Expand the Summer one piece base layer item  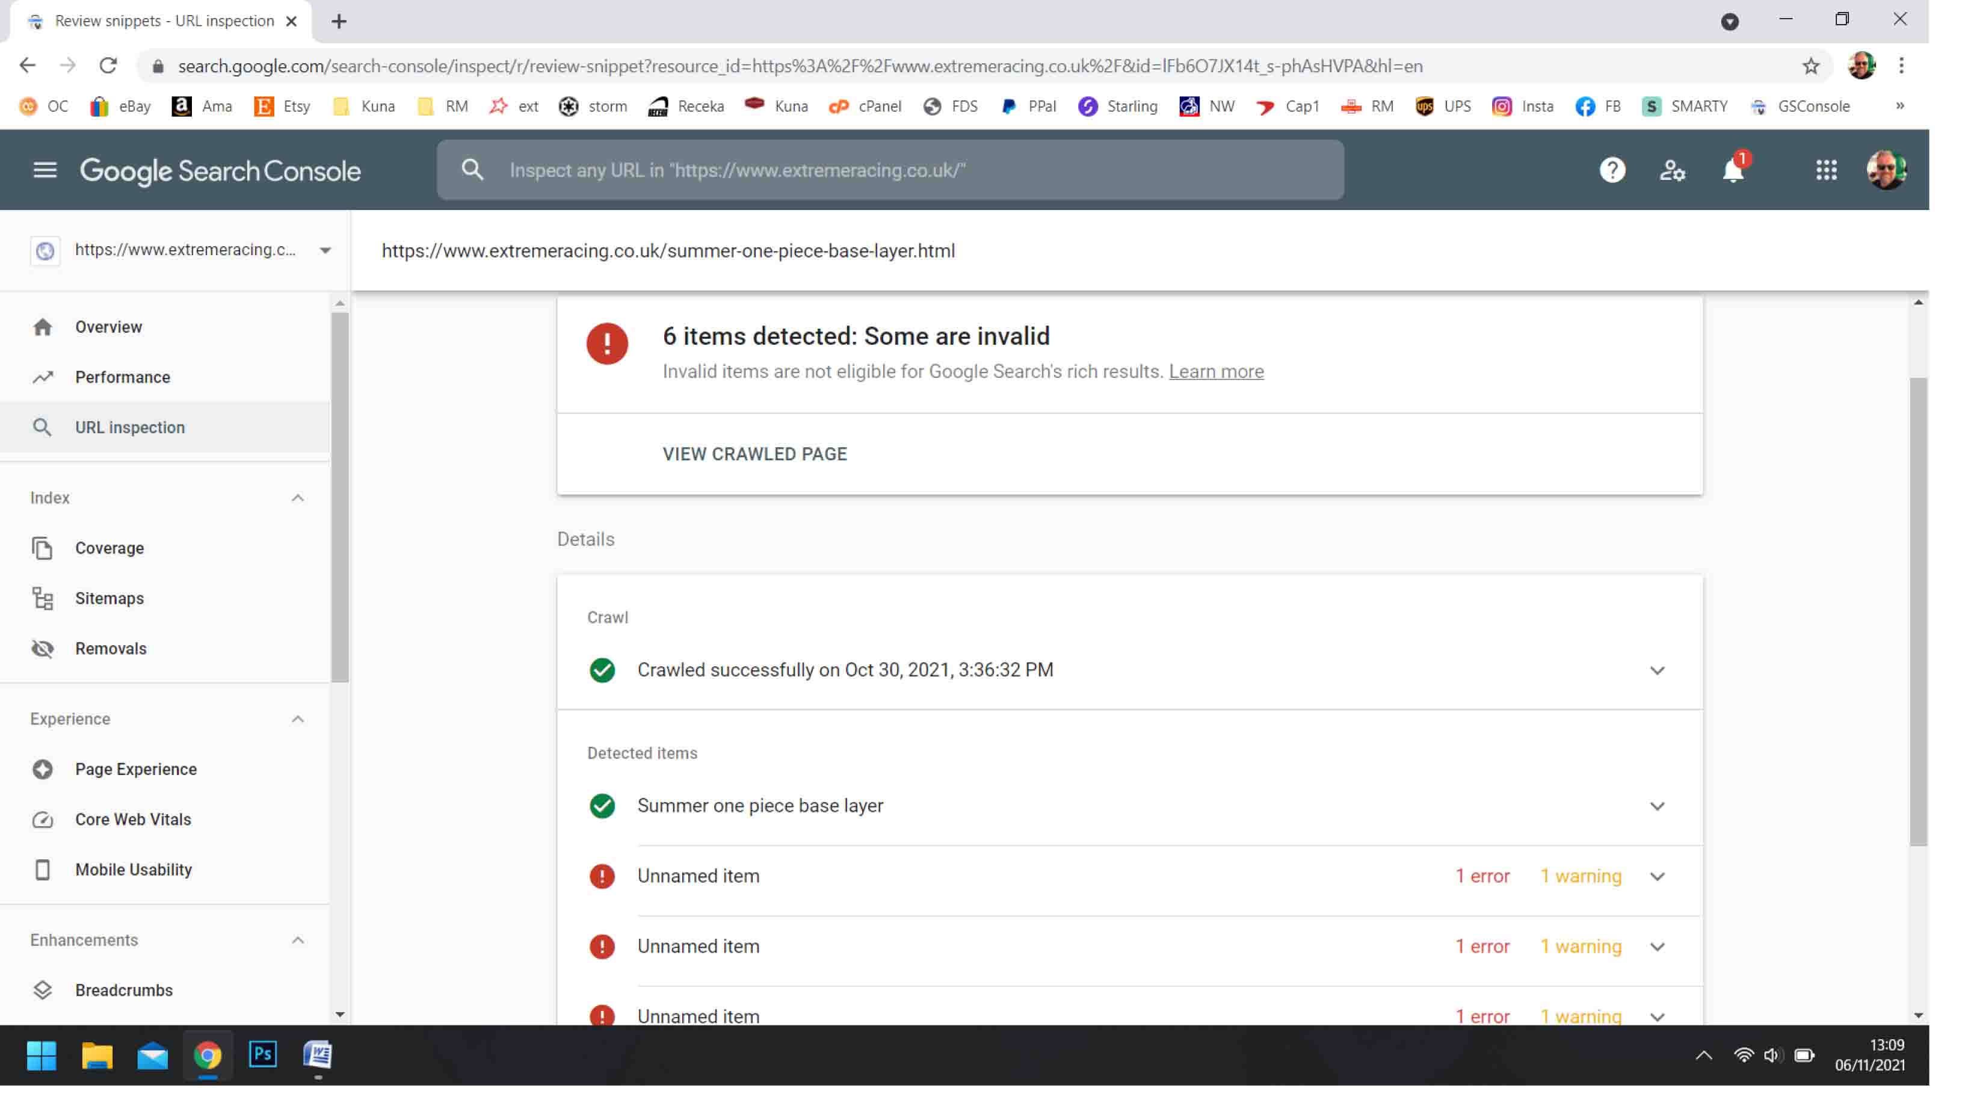[x=1658, y=805]
